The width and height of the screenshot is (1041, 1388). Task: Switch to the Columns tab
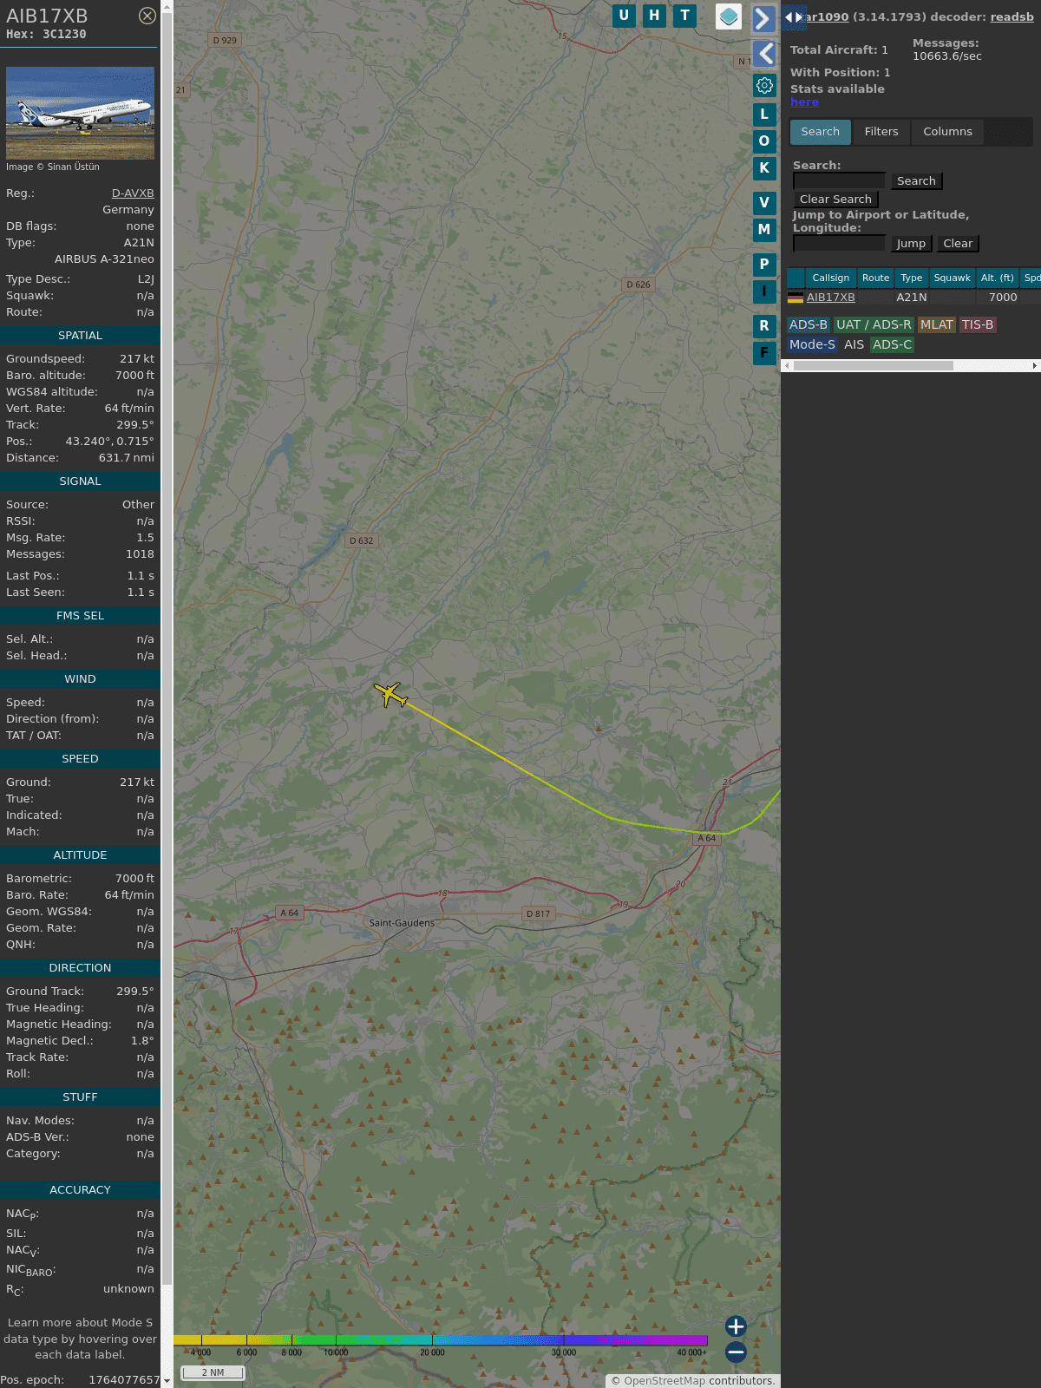point(947,132)
